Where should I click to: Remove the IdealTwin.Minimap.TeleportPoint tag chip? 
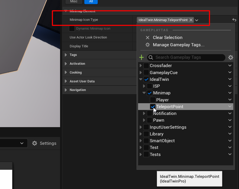[x=191, y=20]
